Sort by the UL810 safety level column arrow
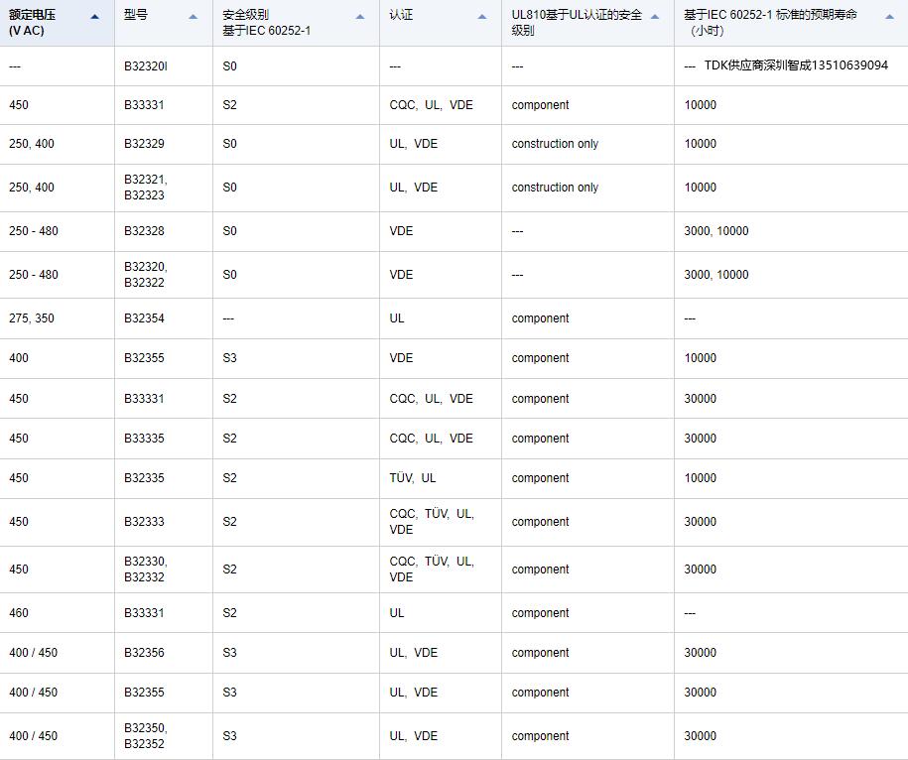The image size is (908, 760). [x=655, y=17]
